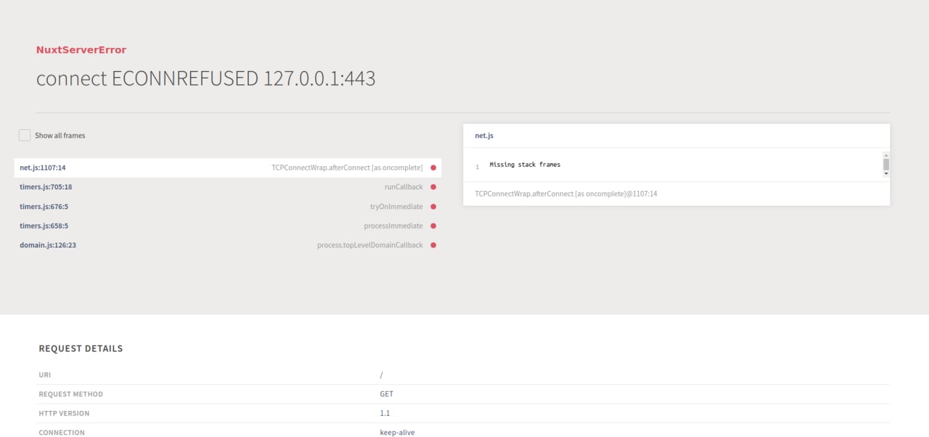
Task: Click red dot on tryOnImmediate row
Action: pos(433,206)
